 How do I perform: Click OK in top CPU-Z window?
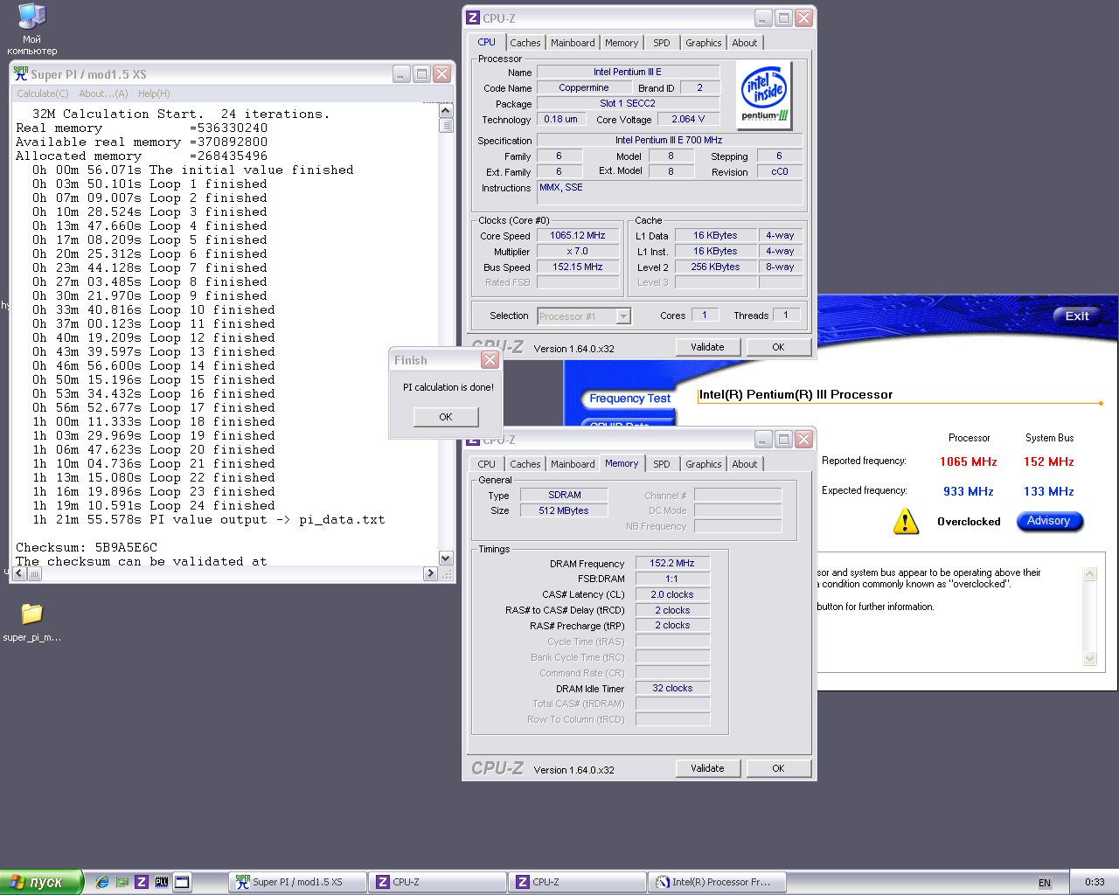pos(778,347)
